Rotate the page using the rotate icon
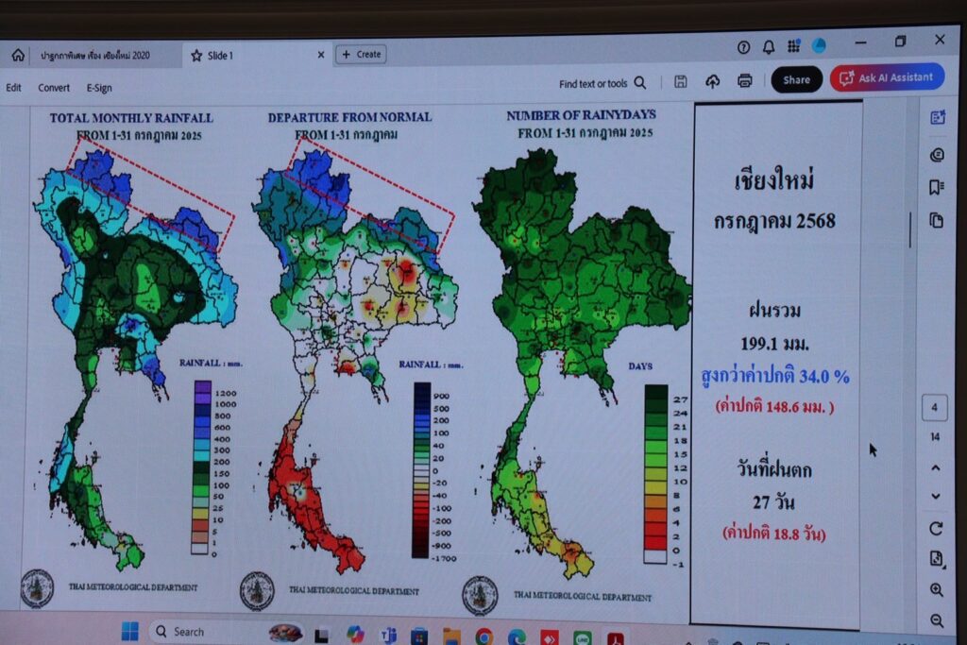Viewport: 967px width, 645px height. (936, 529)
